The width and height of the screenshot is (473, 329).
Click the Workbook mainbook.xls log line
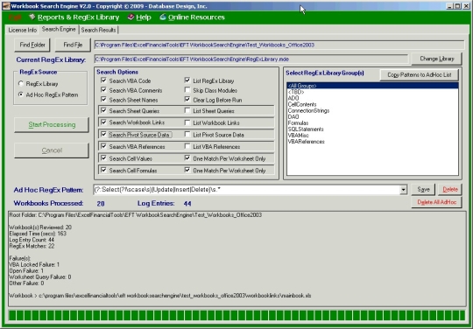click(160, 296)
